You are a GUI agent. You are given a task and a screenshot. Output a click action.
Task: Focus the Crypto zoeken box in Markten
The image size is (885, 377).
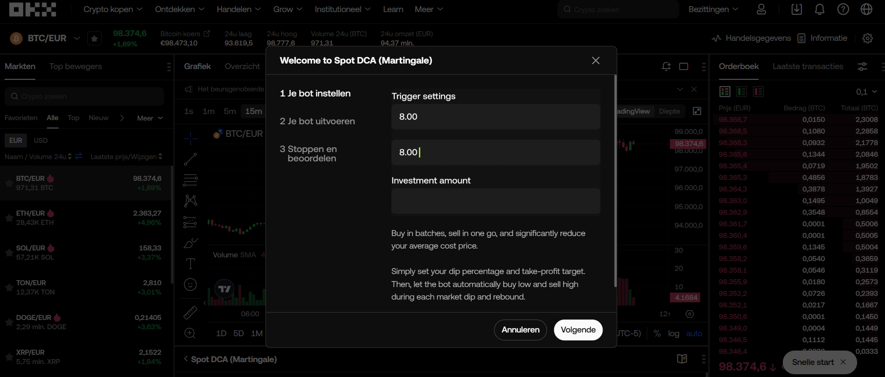click(84, 96)
